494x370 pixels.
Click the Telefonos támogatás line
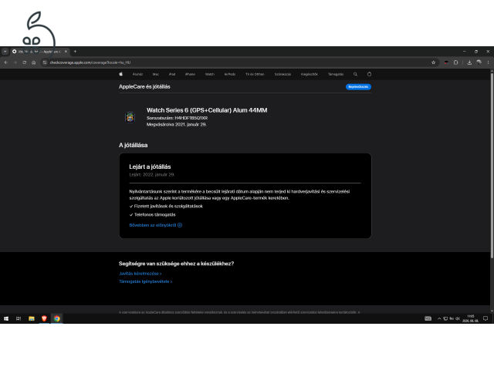[x=153, y=215]
